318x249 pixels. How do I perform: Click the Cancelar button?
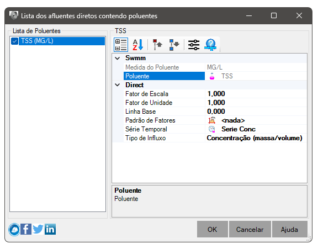(250, 229)
